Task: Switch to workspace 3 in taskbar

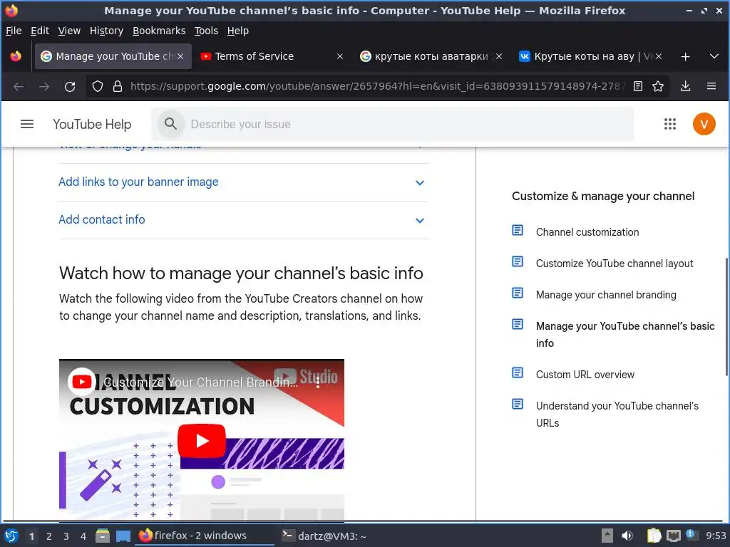Action: [66, 536]
